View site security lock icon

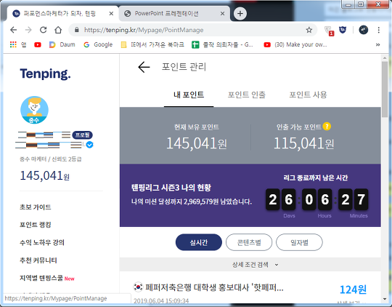(77, 30)
